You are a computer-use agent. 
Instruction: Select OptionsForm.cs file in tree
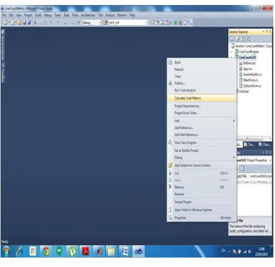click(252, 86)
